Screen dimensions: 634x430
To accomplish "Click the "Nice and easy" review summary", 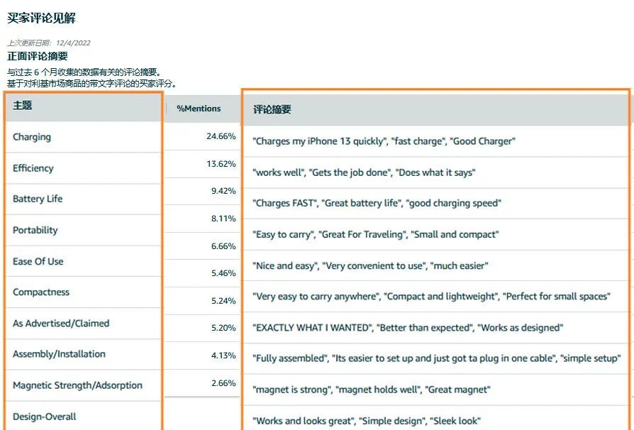I will pyautogui.click(x=370, y=266).
